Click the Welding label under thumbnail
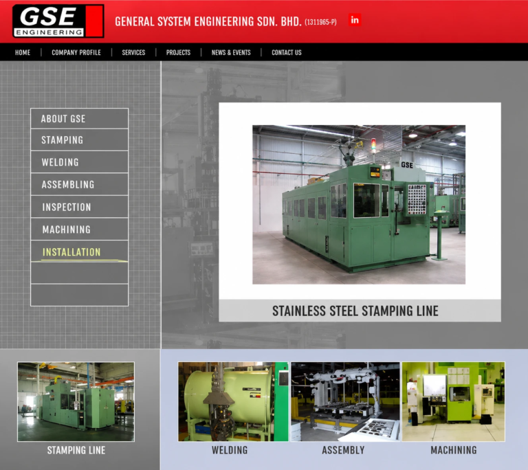Image resolution: width=528 pixels, height=470 pixels. (230, 450)
